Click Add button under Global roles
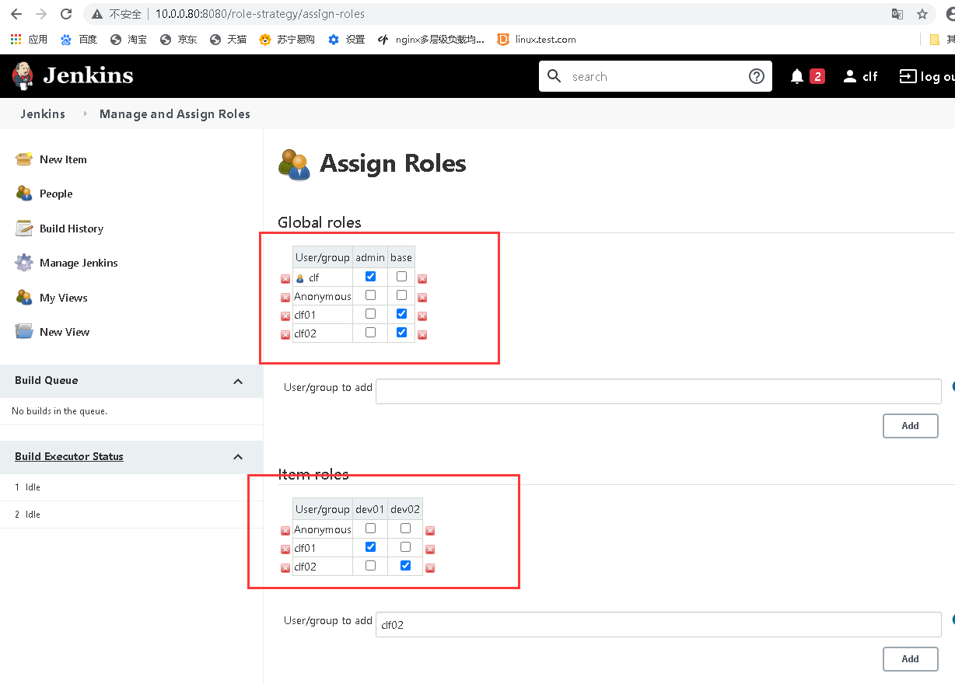The height and width of the screenshot is (684, 955). click(910, 426)
